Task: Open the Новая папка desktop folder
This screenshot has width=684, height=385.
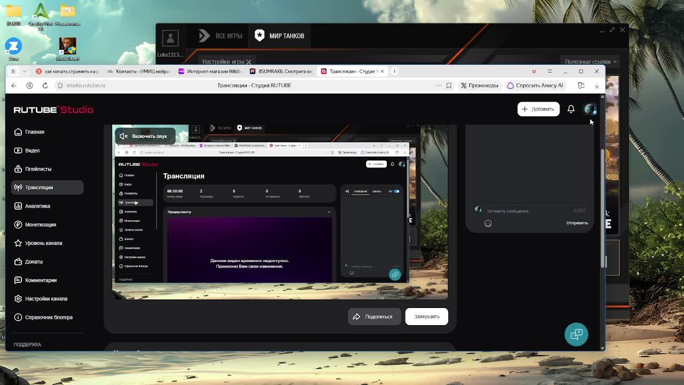Action: [x=67, y=15]
